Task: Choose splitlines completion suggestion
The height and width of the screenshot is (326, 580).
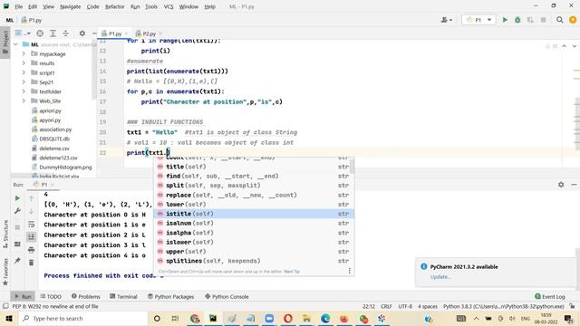Action: coord(254,261)
